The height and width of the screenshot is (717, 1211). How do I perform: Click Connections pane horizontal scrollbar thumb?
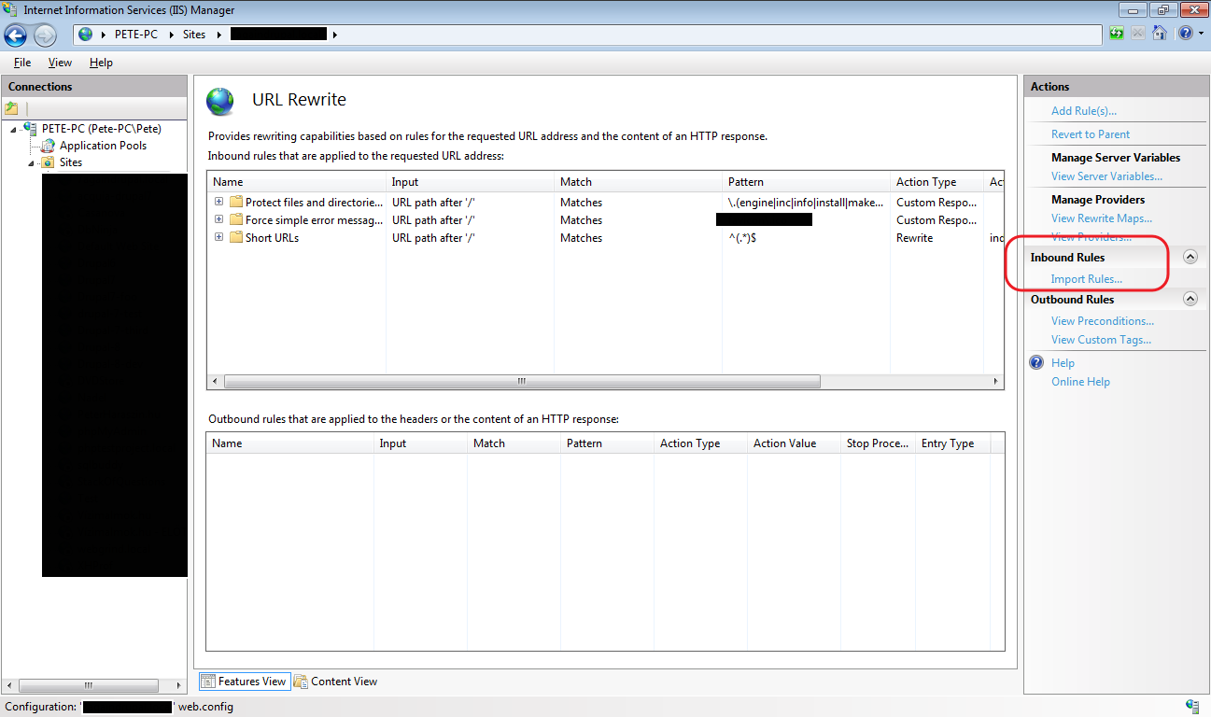pyautogui.click(x=88, y=684)
